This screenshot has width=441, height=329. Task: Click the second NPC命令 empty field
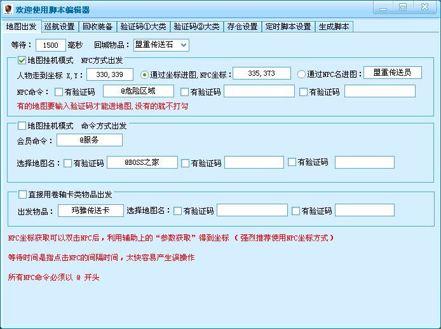tap(259, 91)
